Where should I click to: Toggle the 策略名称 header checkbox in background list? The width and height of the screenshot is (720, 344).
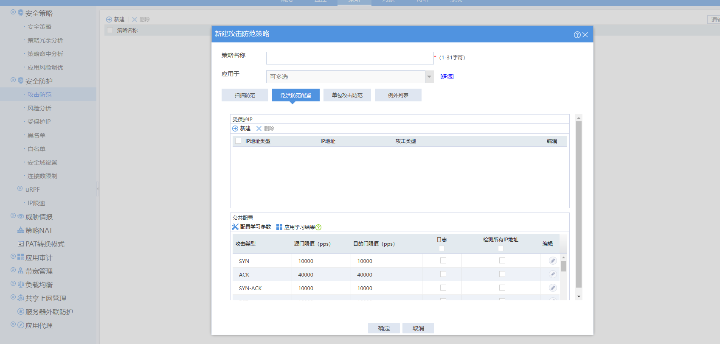110,30
